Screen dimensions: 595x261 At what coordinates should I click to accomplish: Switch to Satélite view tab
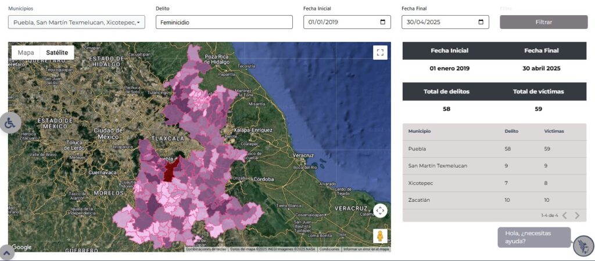coord(57,53)
